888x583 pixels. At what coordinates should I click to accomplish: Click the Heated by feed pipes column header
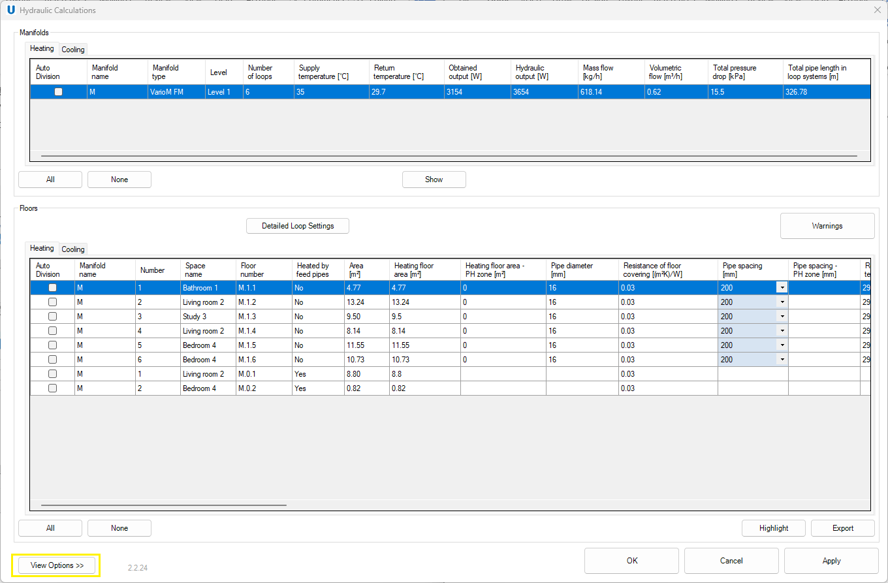coord(318,270)
